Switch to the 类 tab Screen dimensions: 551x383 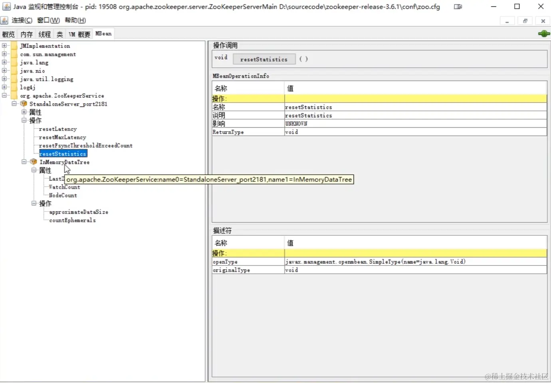pyautogui.click(x=59, y=34)
